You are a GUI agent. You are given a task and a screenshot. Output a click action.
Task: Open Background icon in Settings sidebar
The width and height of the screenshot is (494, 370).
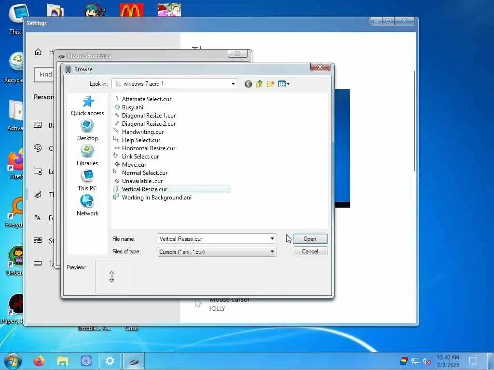tap(38, 125)
